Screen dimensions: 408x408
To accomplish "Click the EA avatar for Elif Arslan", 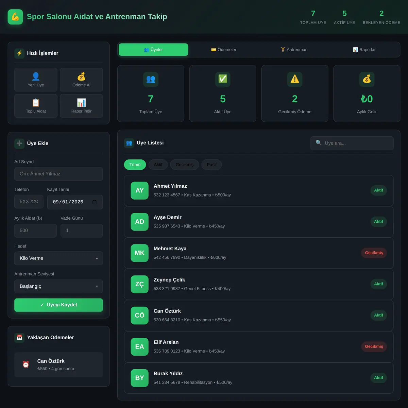I will click(x=140, y=347).
